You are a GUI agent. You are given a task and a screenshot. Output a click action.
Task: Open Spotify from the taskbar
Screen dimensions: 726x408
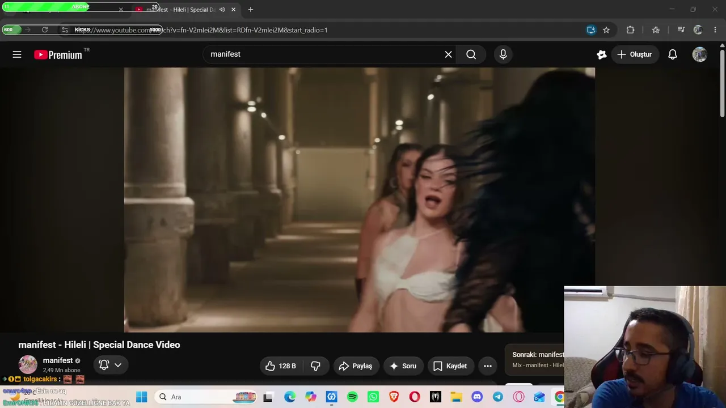[x=352, y=397]
